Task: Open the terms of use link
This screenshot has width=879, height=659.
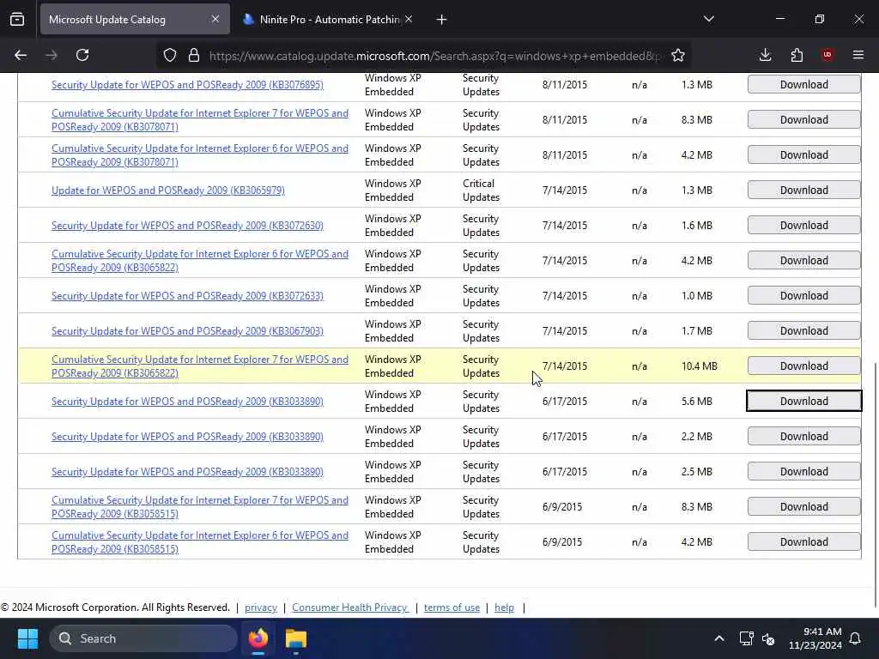Action: pyautogui.click(x=452, y=608)
